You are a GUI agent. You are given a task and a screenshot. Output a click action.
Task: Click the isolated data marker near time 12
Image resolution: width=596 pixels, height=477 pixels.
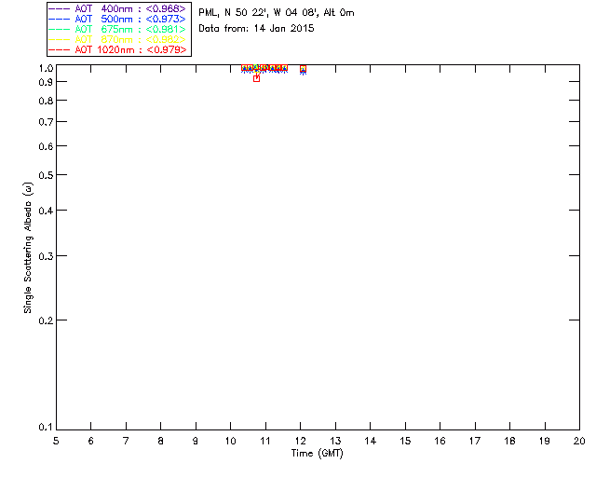(x=303, y=69)
